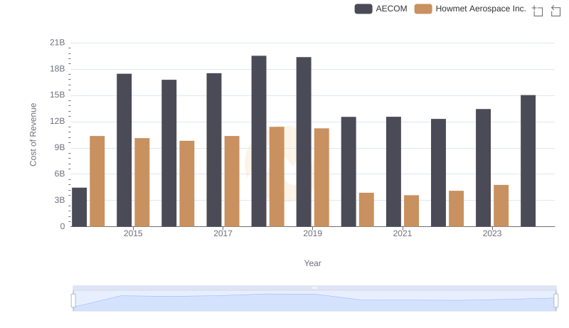Click the 3B y-axis label

tap(60, 200)
